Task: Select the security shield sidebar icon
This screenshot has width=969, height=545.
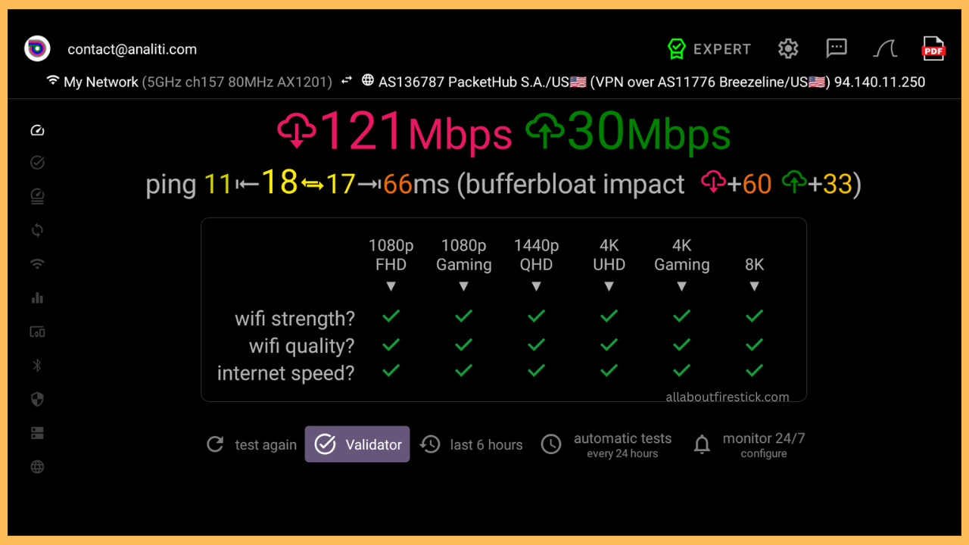Action: (x=37, y=400)
